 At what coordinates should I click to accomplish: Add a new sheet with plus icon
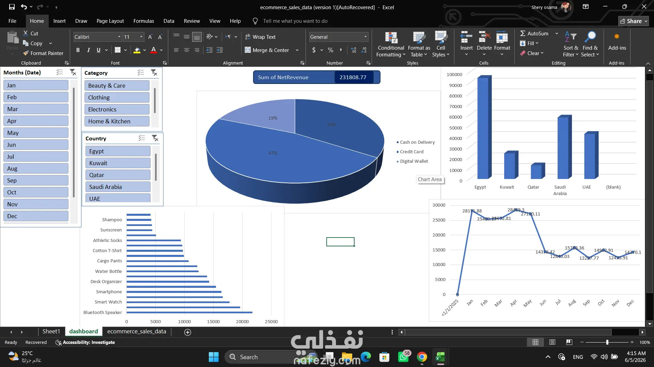(188, 332)
